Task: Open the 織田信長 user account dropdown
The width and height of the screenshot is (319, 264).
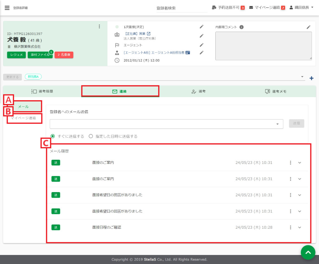Action: pyautogui.click(x=302, y=8)
